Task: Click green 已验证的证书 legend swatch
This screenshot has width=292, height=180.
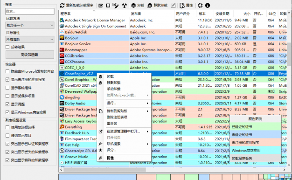Action: (255, 126)
